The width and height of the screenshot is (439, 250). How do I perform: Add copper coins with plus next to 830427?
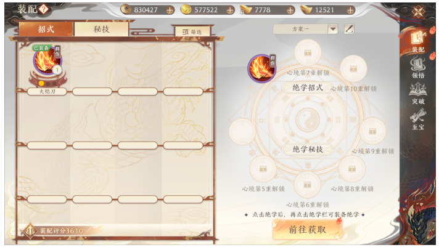[170, 10]
